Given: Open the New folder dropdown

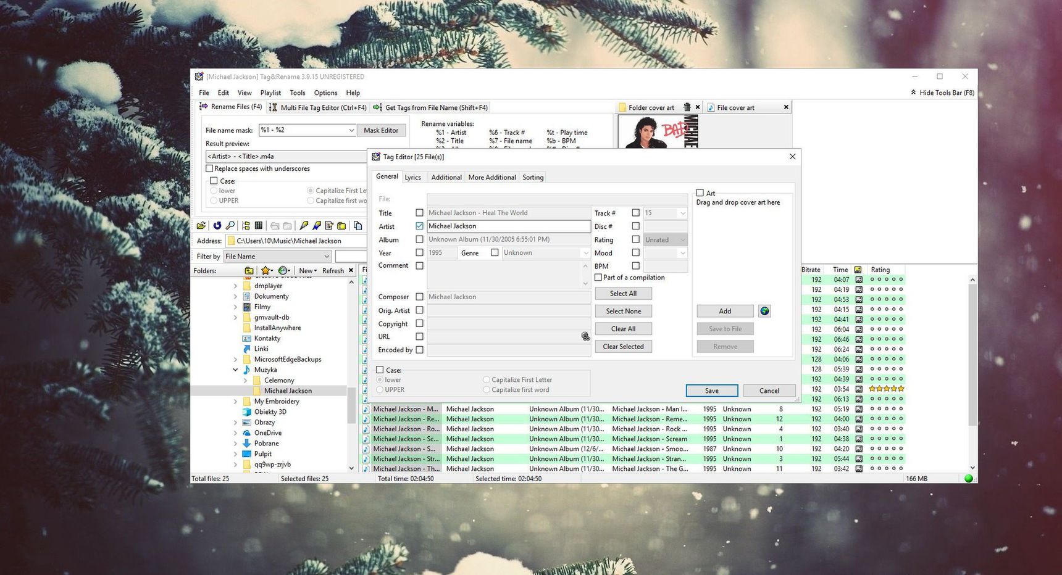Looking at the screenshot, I should click(x=308, y=270).
